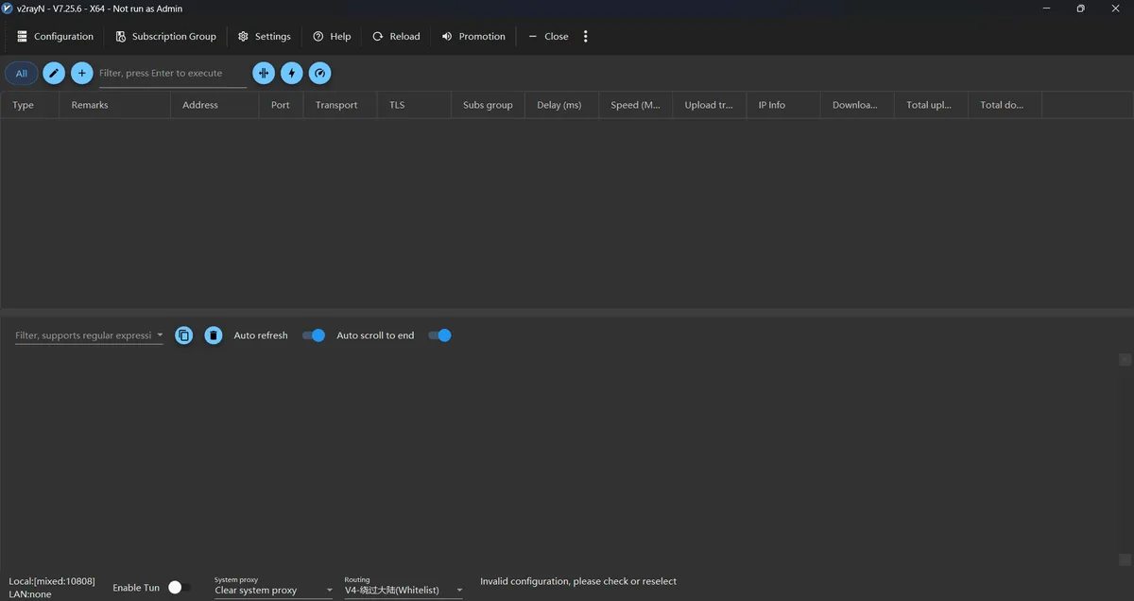Copy the log with the copy icon
Image resolution: width=1134 pixels, height=601 pixels.
pos(184,335)
